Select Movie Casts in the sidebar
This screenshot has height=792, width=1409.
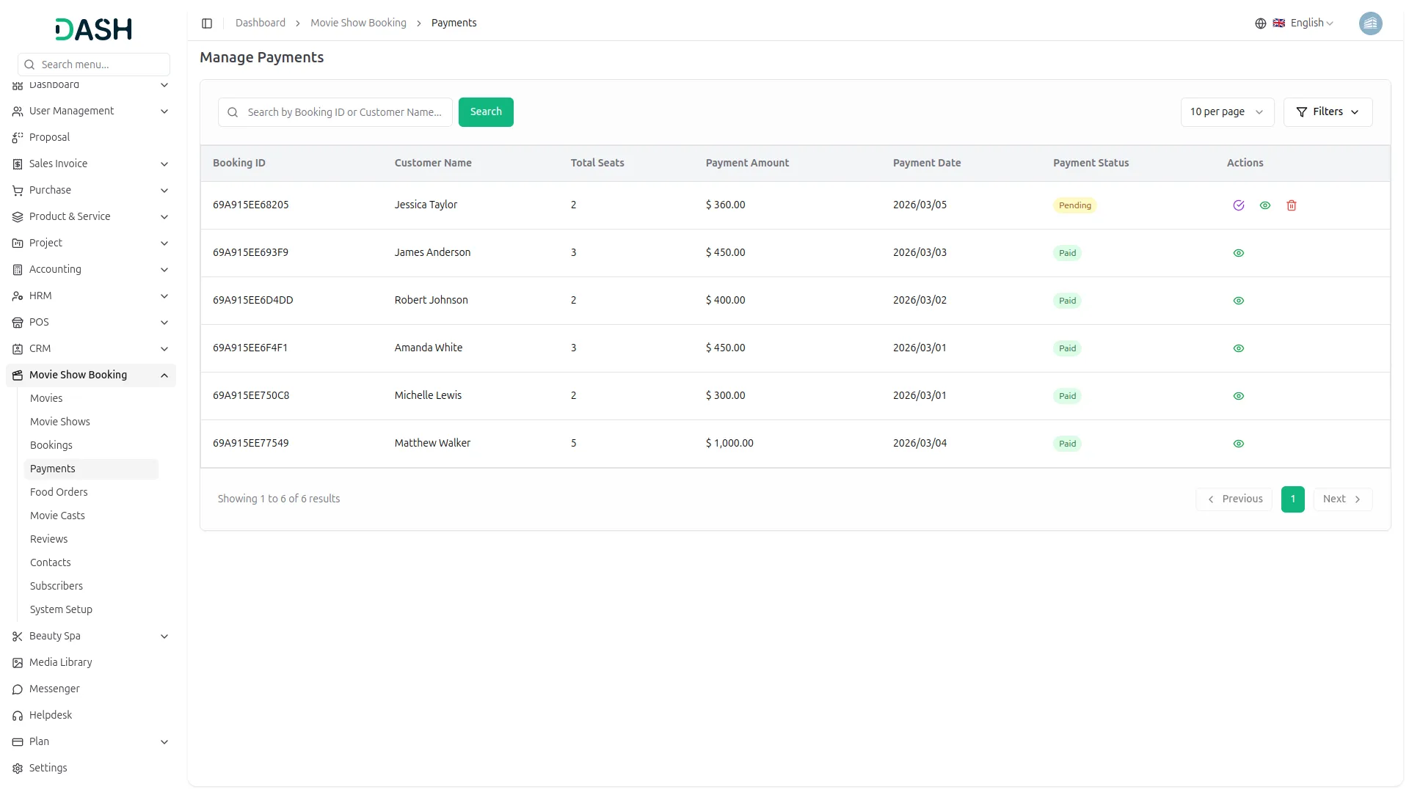click(x=57, y=516)
